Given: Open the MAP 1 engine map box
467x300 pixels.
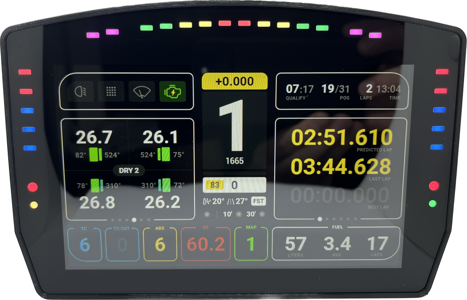Looking at the screenshot, I should 251,244.
